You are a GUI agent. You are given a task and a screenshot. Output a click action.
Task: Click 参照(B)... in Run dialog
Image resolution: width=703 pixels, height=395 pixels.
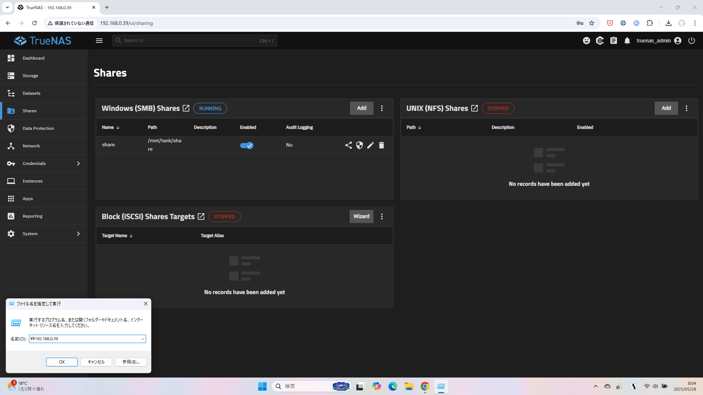pyautogui.click(x=131, y=362)
